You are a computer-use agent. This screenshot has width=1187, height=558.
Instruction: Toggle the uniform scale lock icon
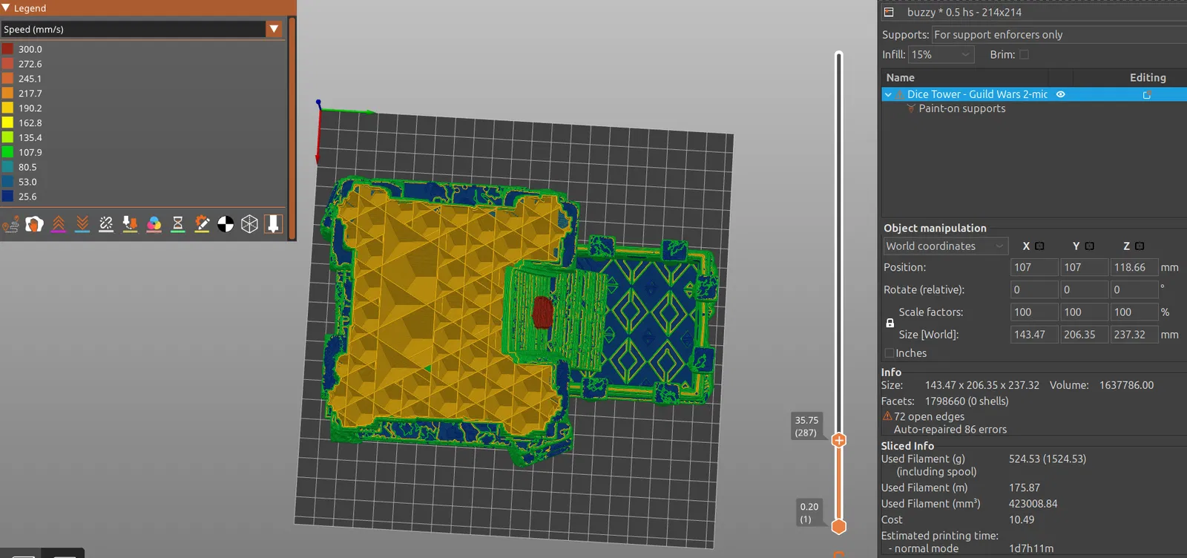pyautogui.click(x=890, y=324)
